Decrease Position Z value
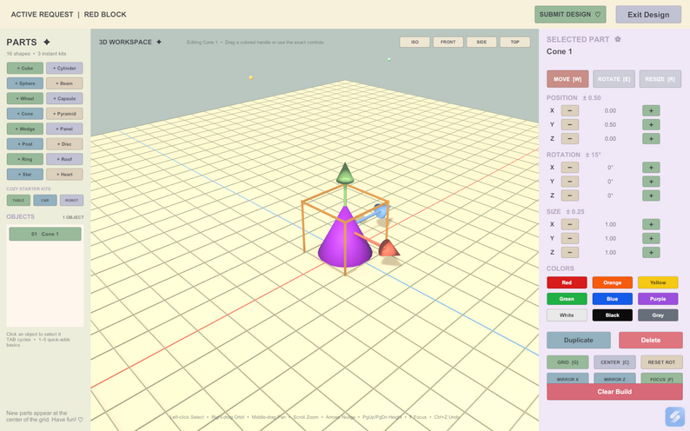This screenshot has height=431, width=690. (x=570, y=138)
